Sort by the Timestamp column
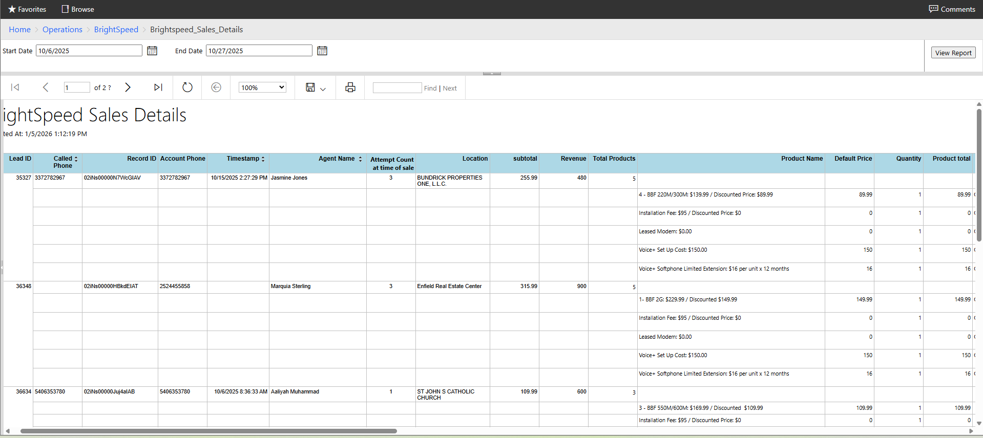Image resolution: width=983 pixels, height=438 pixels. point(263,159)
